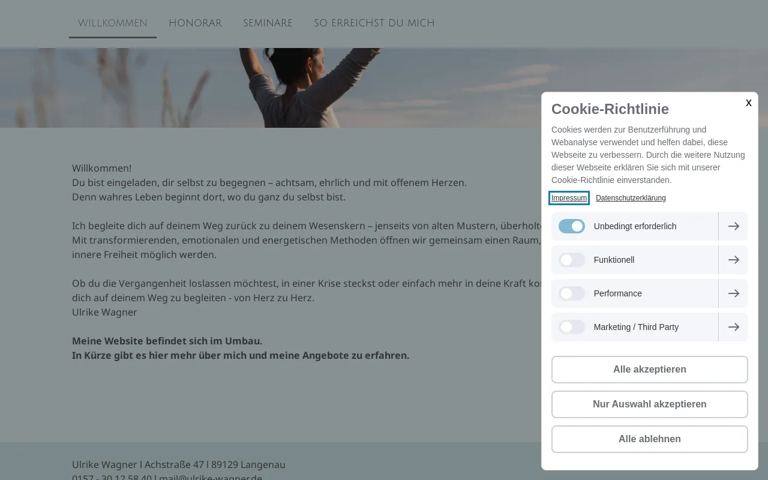Expand Marketing / Third Party details arrow
Viewport: 768px width, 480px height.
point(733,327)
